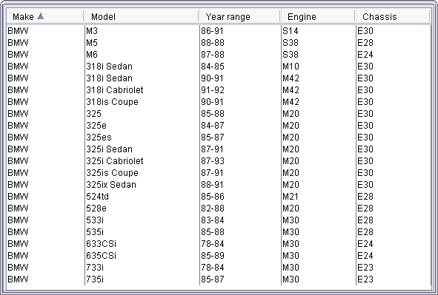This screenshot has height=295, width=438.
Task: Click the sort arrow beside Make
Action: (x=41, y=16)
